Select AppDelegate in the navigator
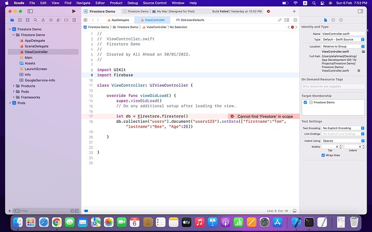 pos(35,40)
